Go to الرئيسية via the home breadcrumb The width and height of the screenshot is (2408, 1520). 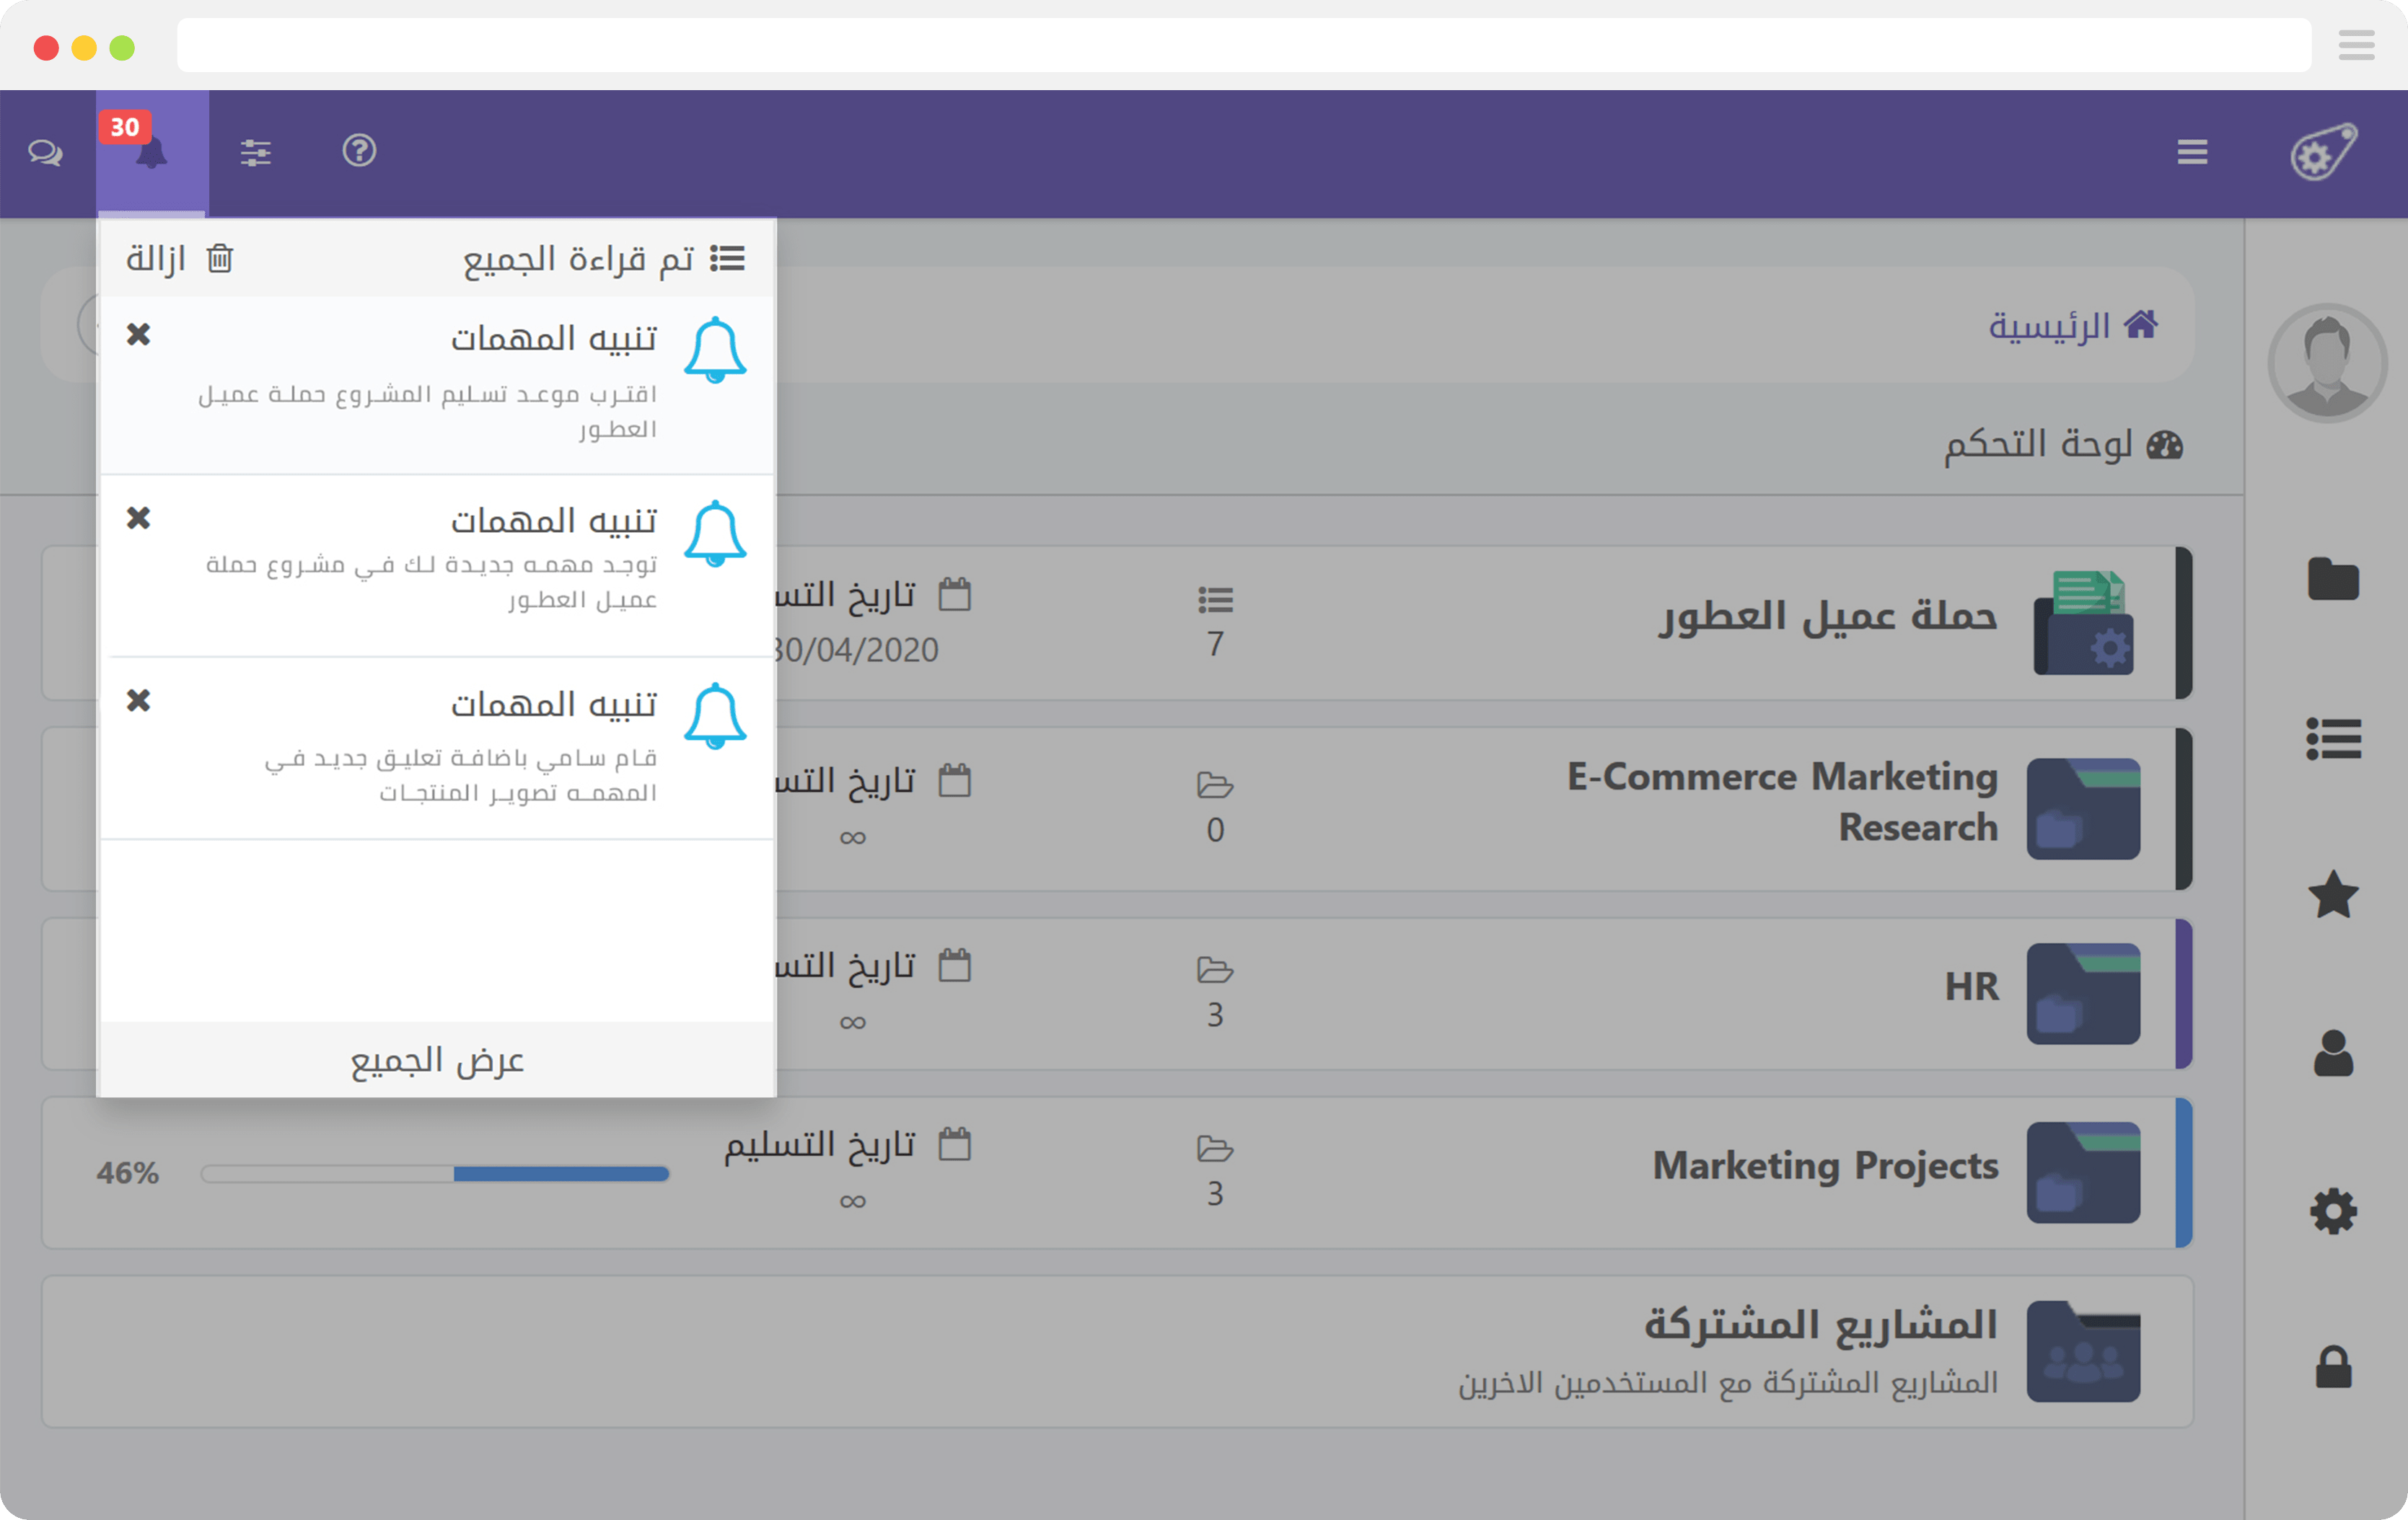coord(2068,323)
